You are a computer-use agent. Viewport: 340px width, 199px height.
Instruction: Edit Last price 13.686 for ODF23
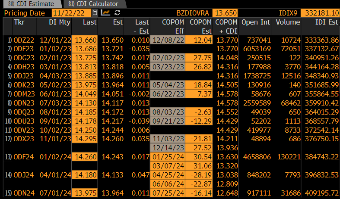(85, 49)
